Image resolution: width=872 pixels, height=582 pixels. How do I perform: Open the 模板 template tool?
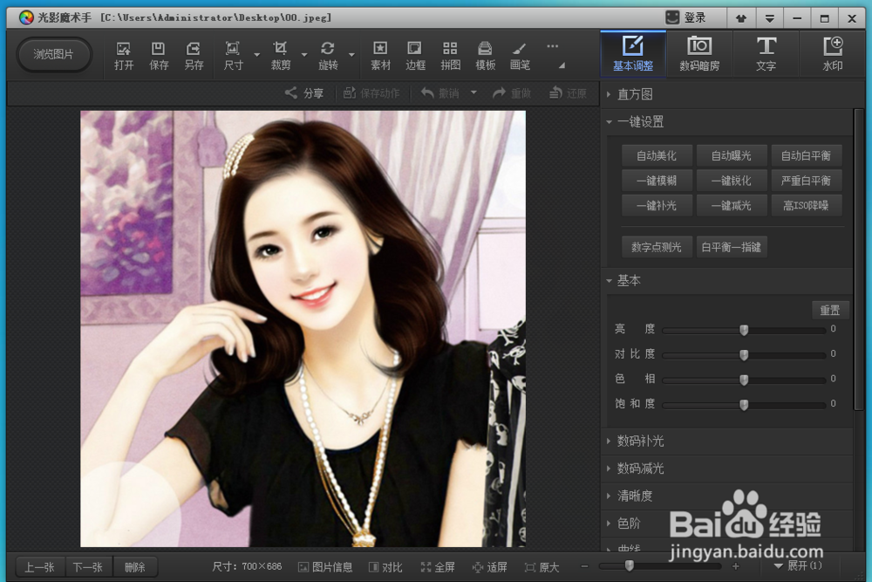[x=486, y=56]
